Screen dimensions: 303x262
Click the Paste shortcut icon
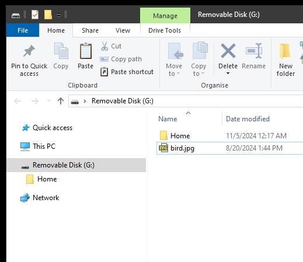pos(104,72)
